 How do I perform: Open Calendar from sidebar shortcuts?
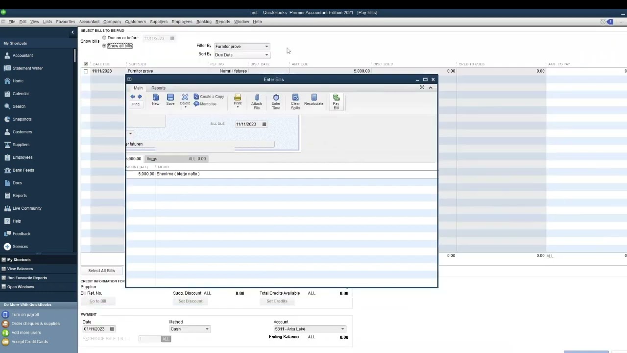[21, 94]
